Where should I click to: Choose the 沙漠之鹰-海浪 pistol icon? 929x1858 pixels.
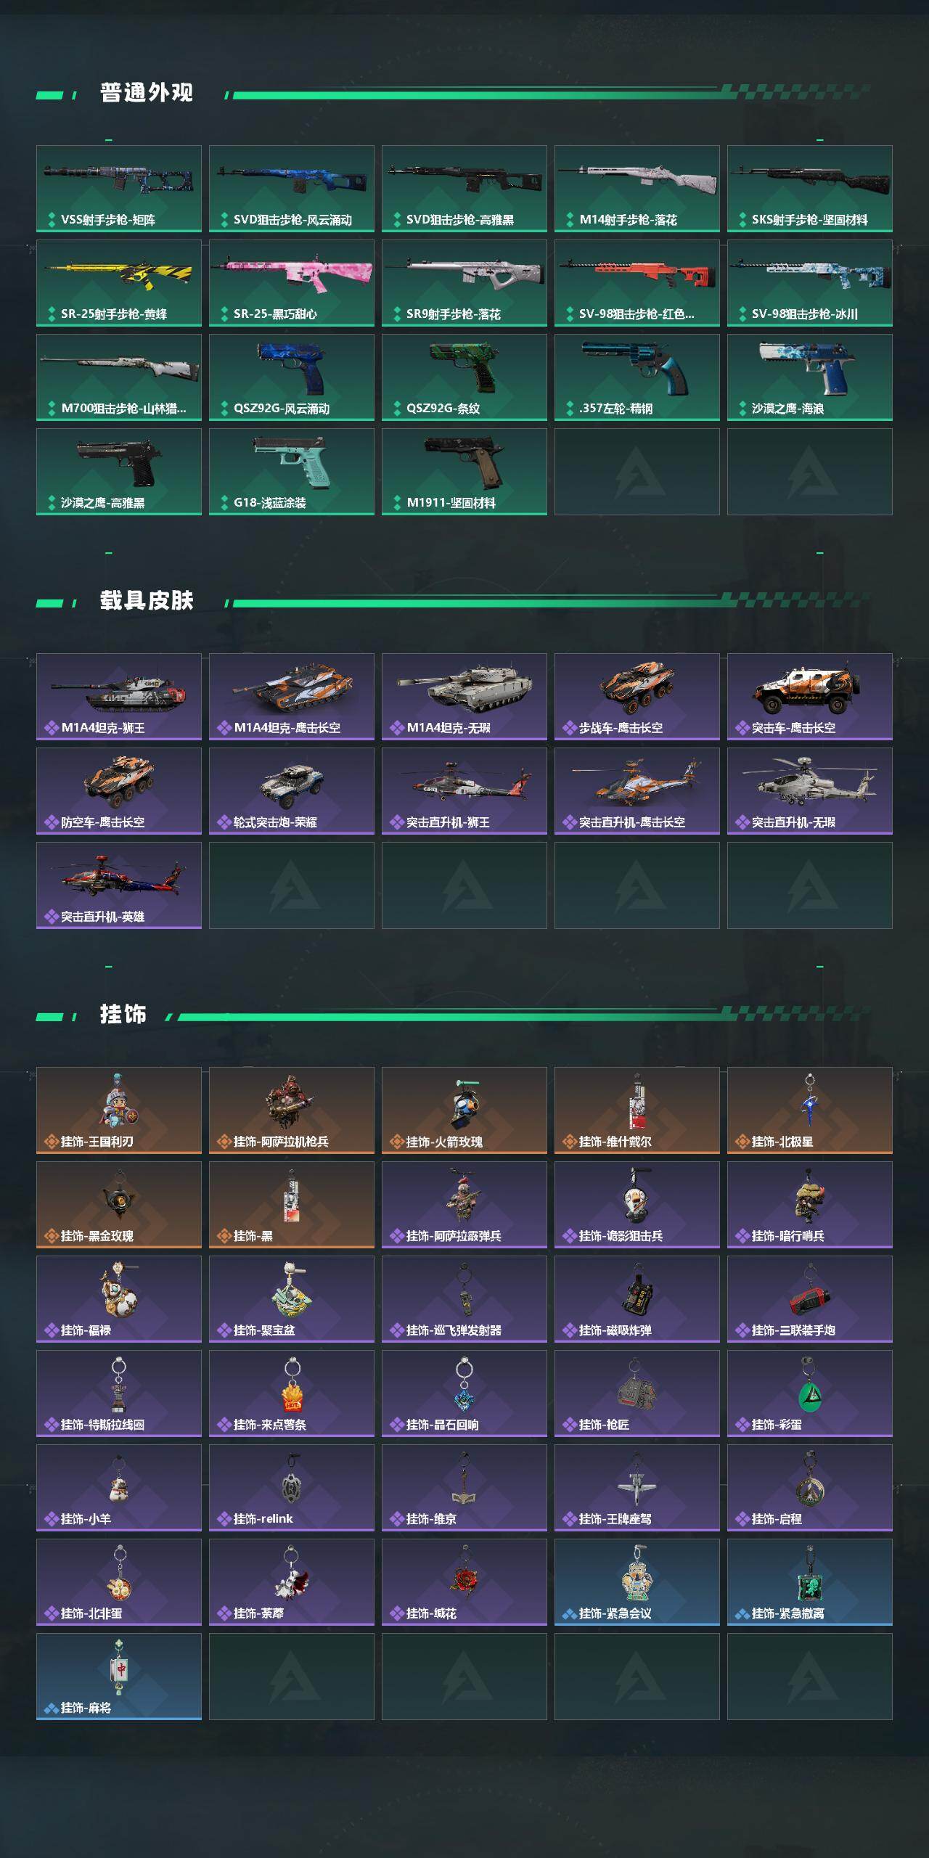[x=810, y=377]
